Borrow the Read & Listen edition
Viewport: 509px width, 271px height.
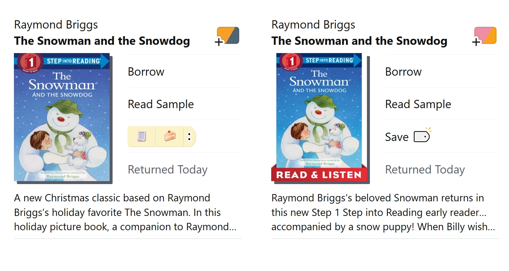(x=403, y=72)
